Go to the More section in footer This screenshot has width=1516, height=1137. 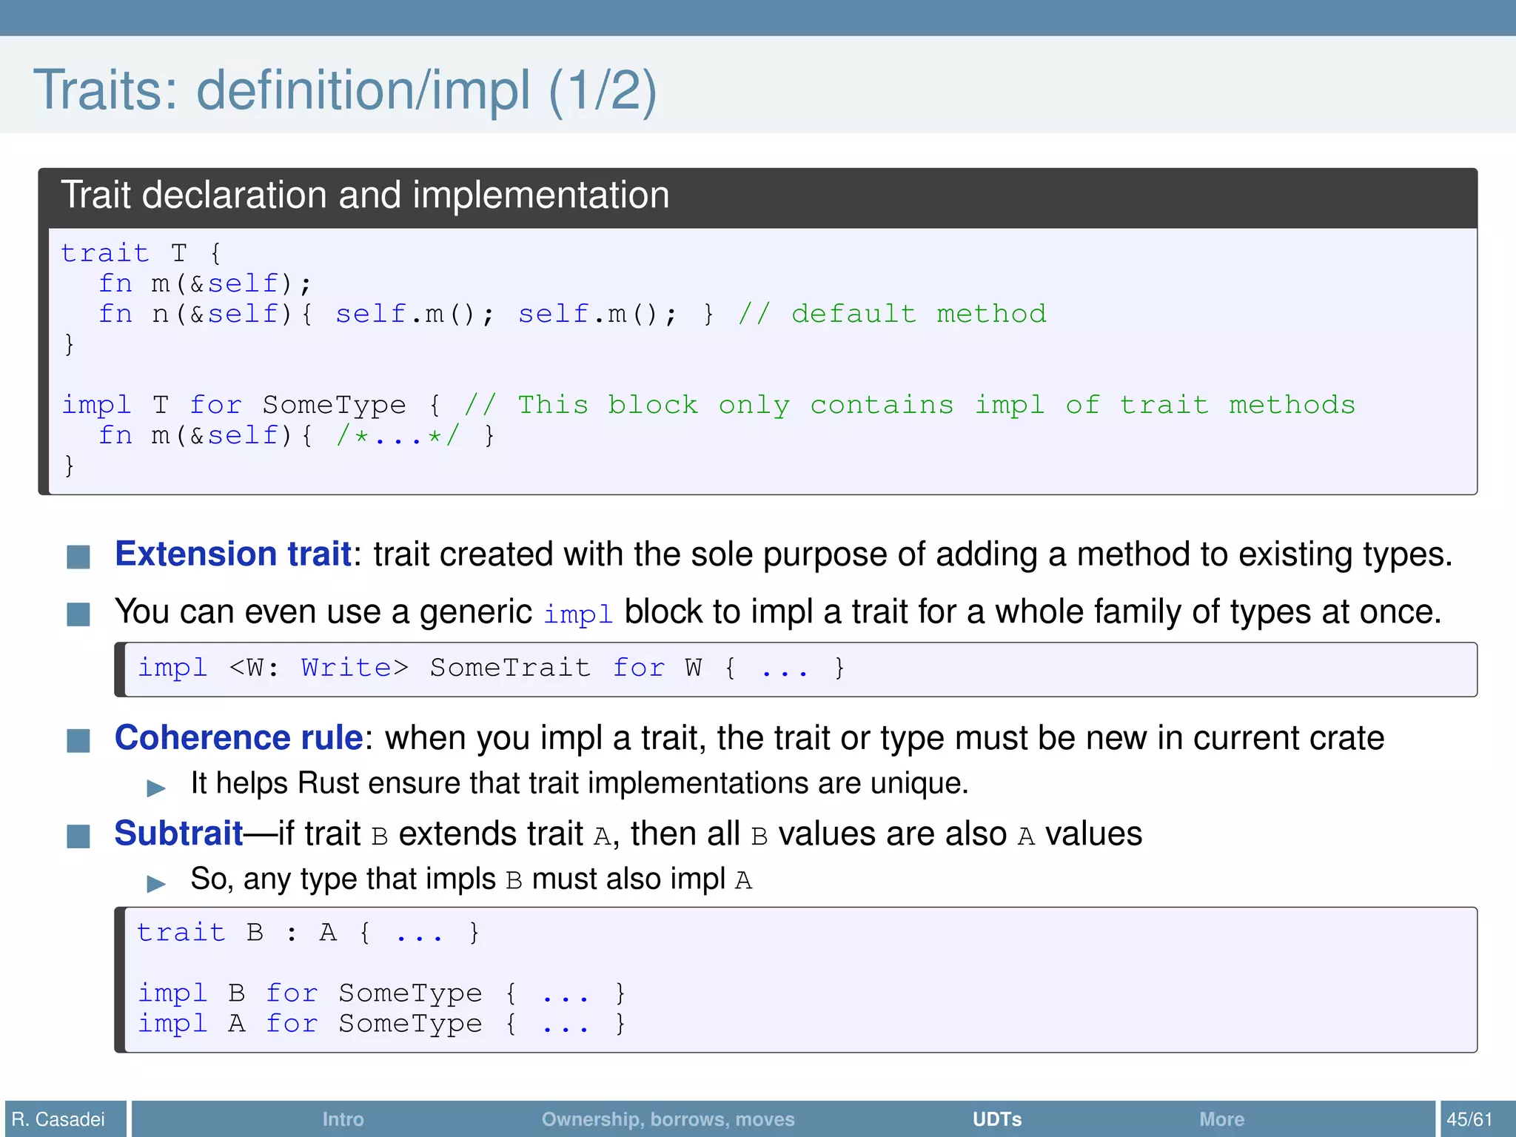[x=1221, y=1118]
